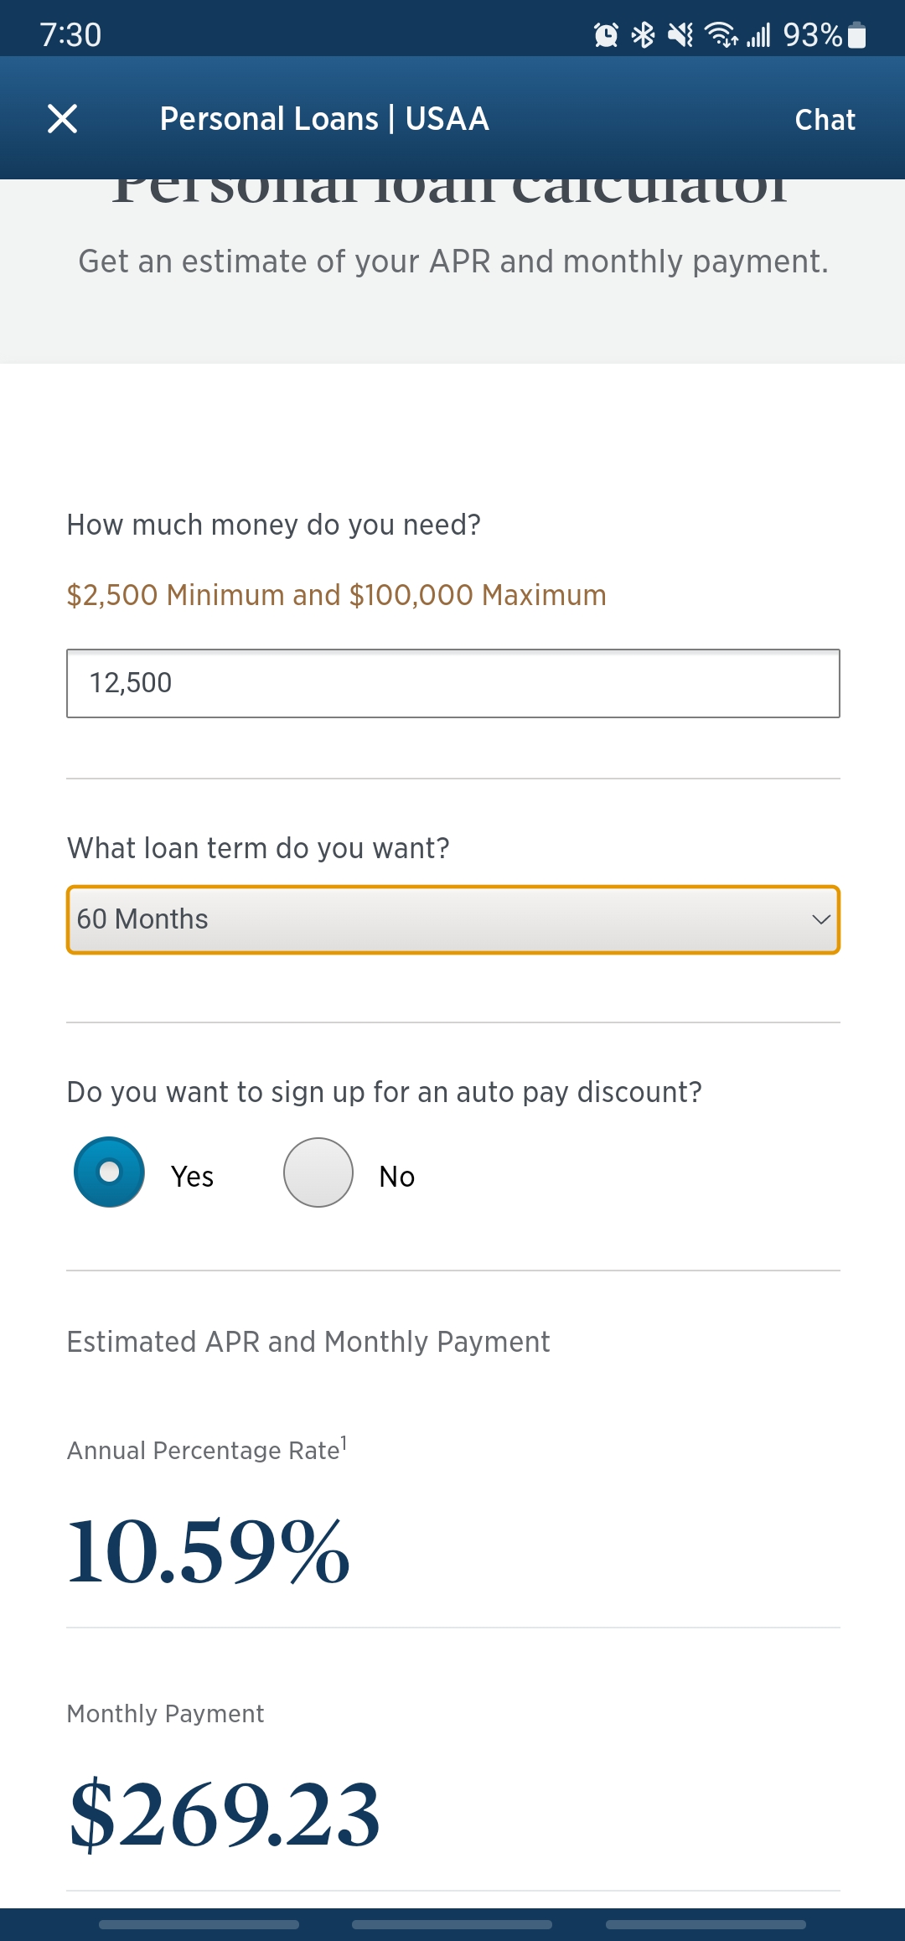The height and width of the screenshot is (1941, 905).
Task: Tap the Bluetooth status icon
Action: 643,35
